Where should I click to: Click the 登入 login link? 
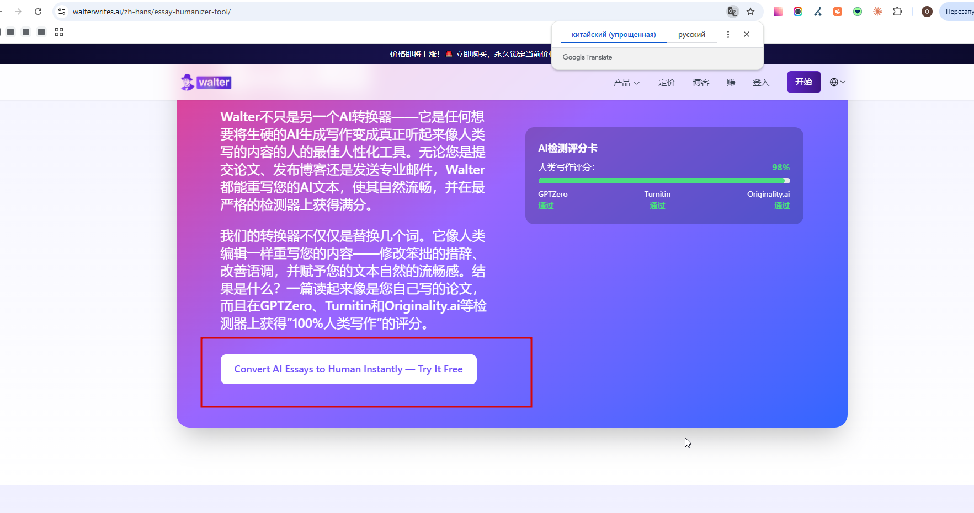[761, 82]
